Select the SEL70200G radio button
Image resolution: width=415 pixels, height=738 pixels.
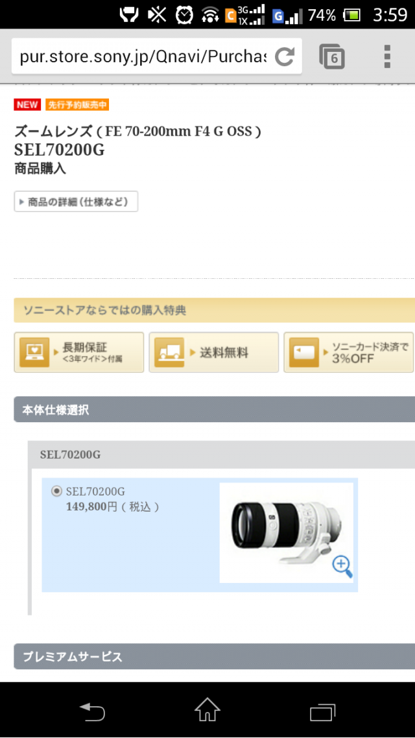click(56, 492)
